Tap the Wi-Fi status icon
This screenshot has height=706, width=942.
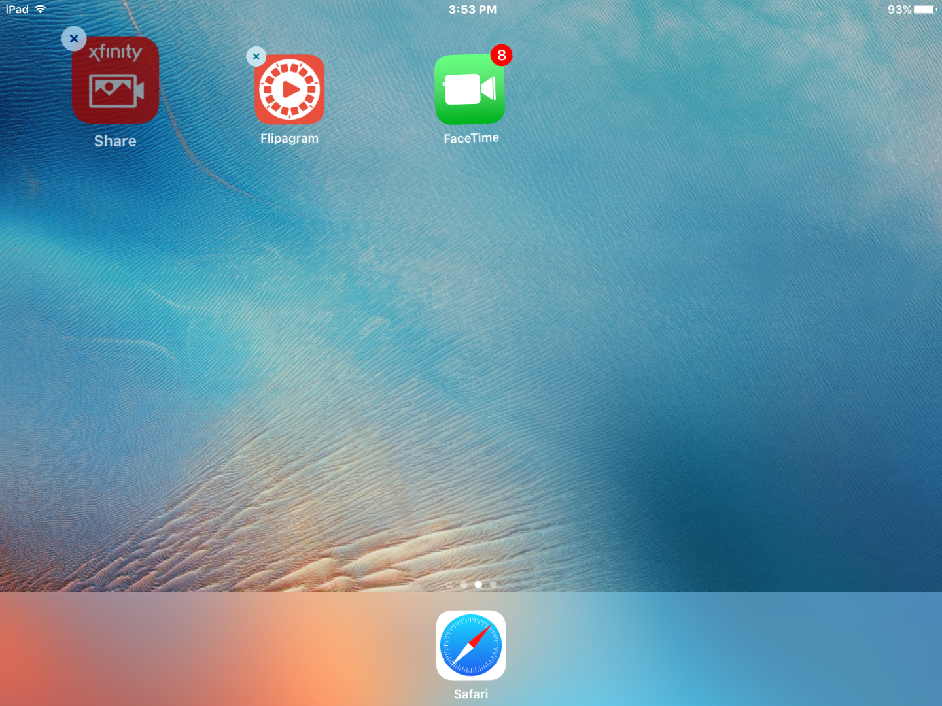(x=41, y=9)
